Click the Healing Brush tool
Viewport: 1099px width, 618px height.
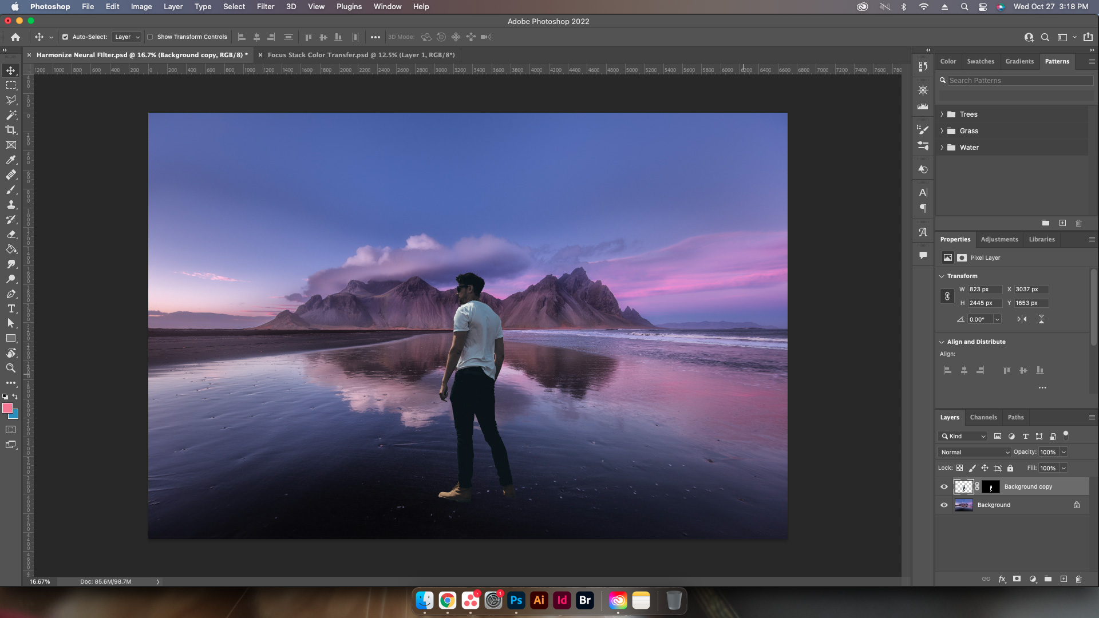10,175
